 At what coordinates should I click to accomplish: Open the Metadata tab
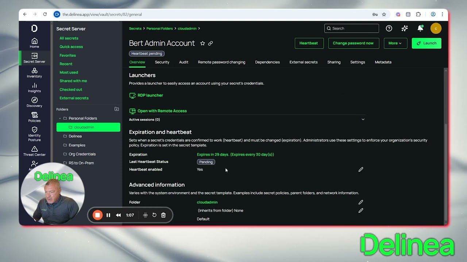383,62
